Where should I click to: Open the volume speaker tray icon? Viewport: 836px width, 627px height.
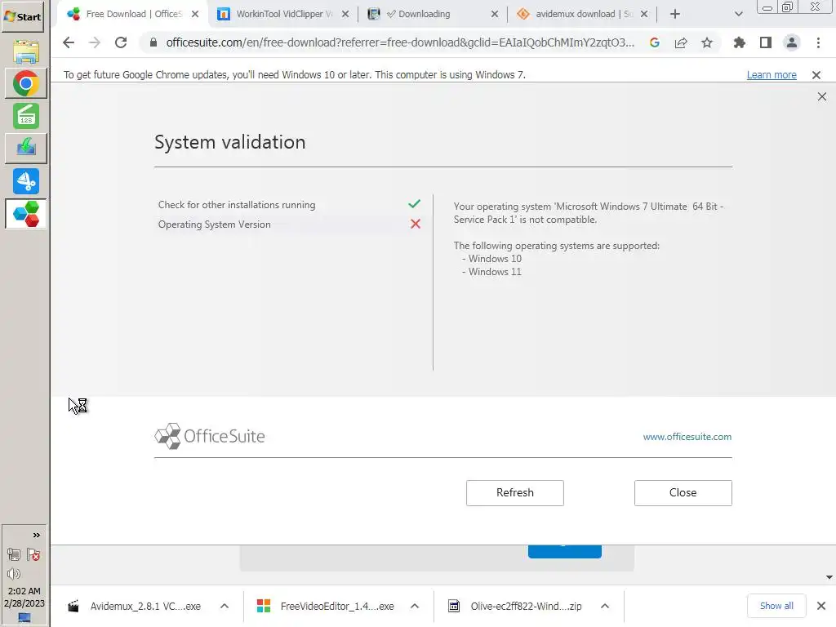point(14,574)
